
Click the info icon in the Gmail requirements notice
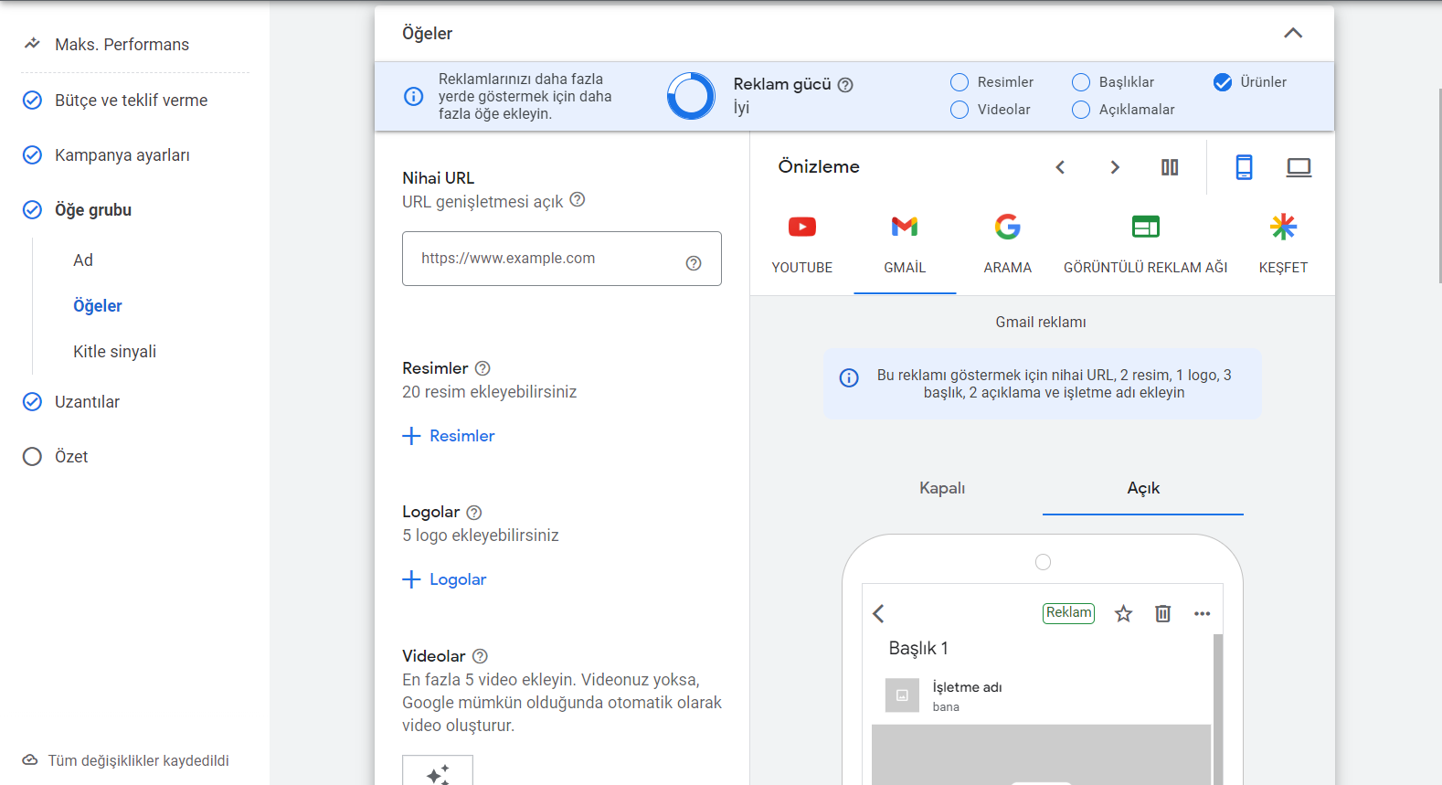849,377
